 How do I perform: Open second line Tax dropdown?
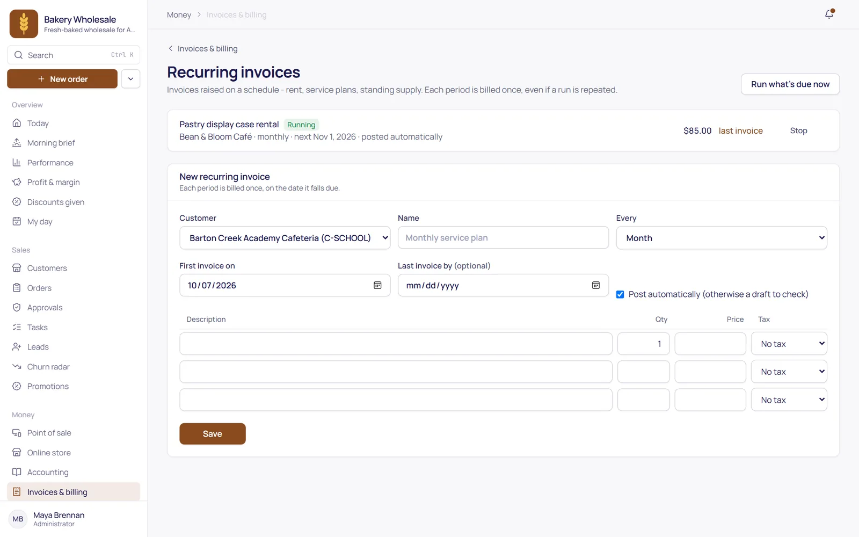point(789,372)
